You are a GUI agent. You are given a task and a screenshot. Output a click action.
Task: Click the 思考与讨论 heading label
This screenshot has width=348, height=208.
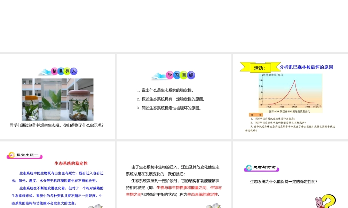264,167
